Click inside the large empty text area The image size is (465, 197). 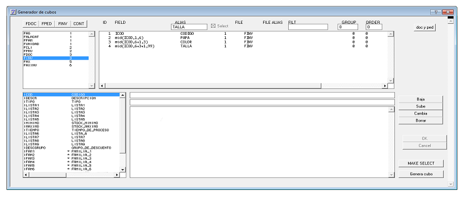pyautogui.click(x=259, y=142)
